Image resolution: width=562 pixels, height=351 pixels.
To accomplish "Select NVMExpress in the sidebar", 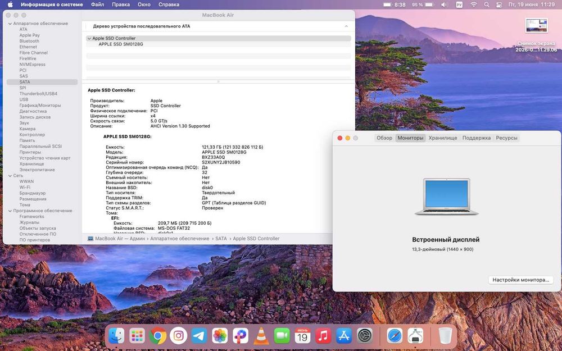I will pyautogui.click(x=32, y=65).
